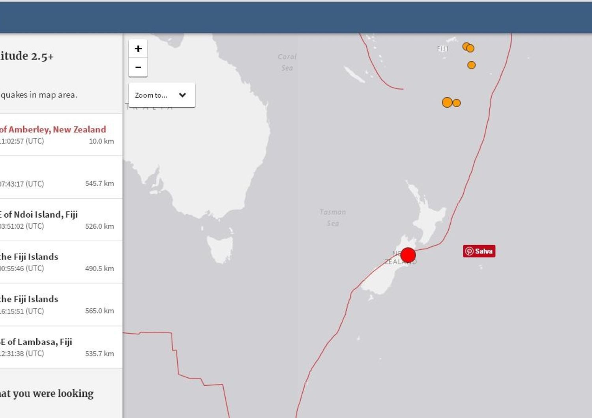Screen dimensions: 592x418
Task: Click the Coral Sea map label
Action: [x=287, y=62]
